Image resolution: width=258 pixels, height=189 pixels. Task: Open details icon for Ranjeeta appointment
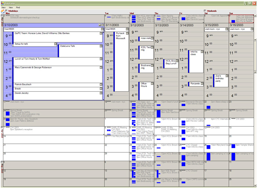point(202,84)
